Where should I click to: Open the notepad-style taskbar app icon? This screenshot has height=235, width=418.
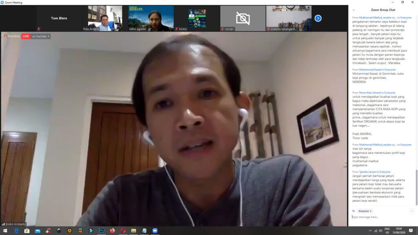click(x=144, y=231)
